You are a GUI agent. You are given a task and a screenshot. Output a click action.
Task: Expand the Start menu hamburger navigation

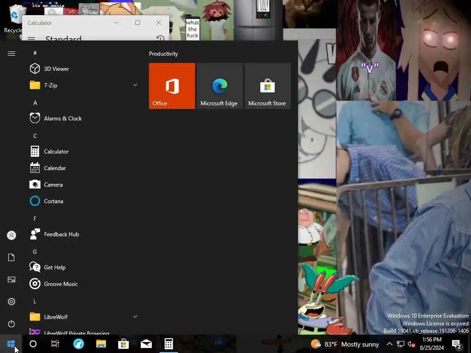[11, 53]
